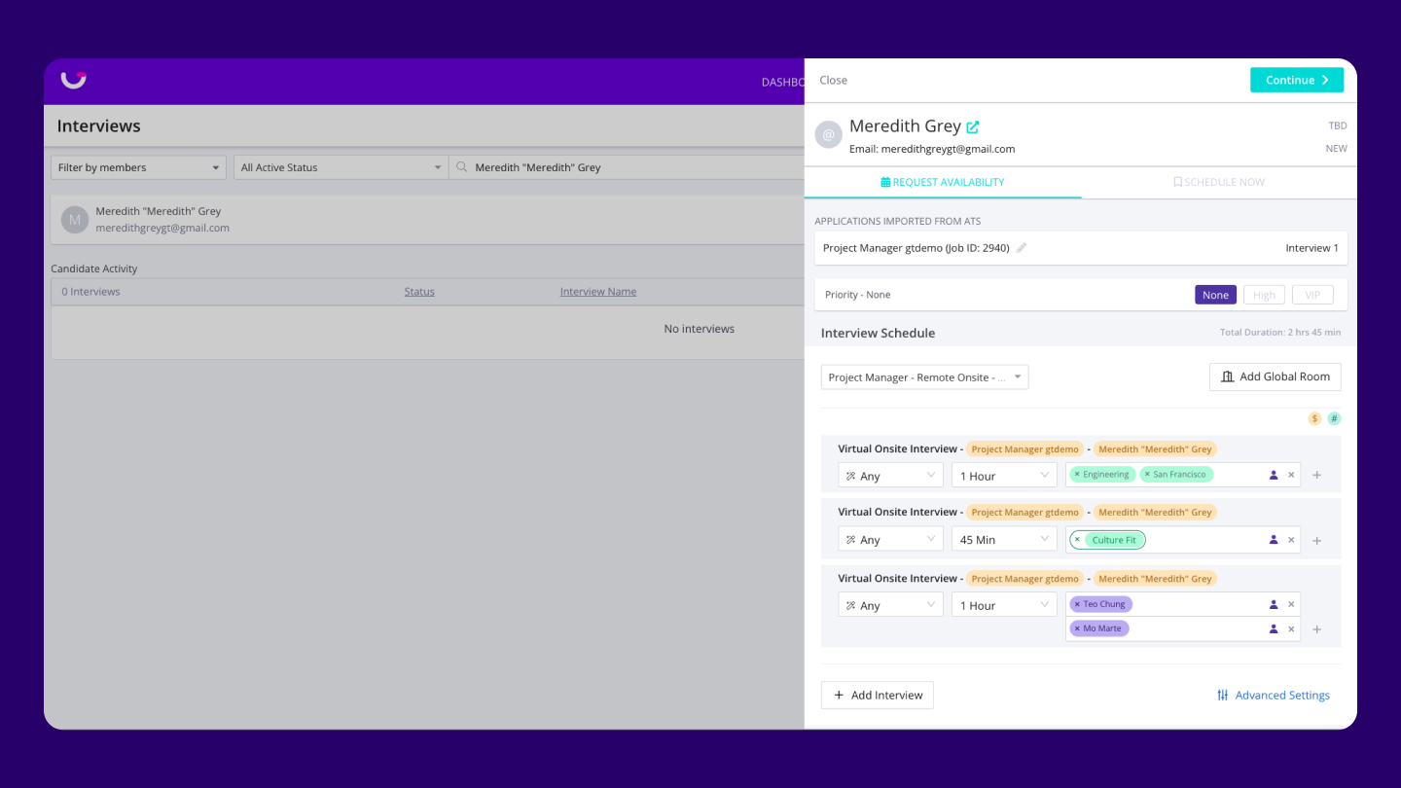Open Advanced Settings link
The width and height of the screenshot is (1401, 788).
1274,696
